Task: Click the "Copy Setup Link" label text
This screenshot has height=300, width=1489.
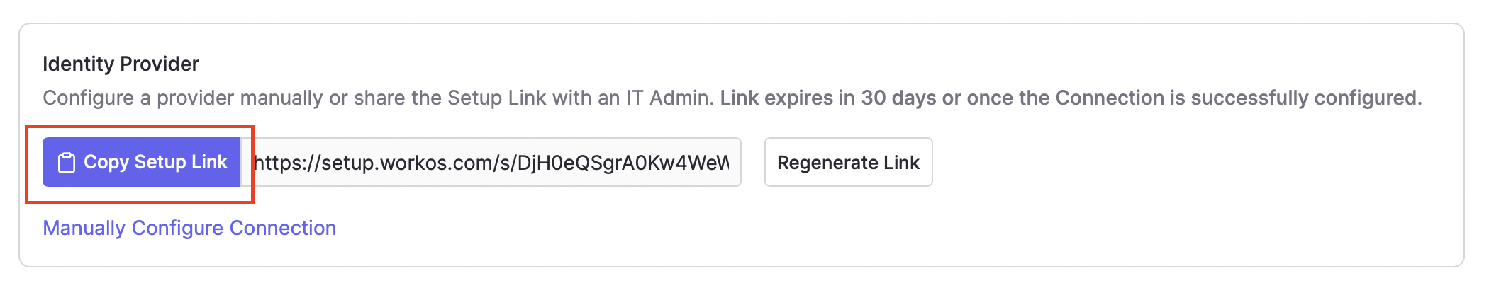Action: click(x=155, y=162)
